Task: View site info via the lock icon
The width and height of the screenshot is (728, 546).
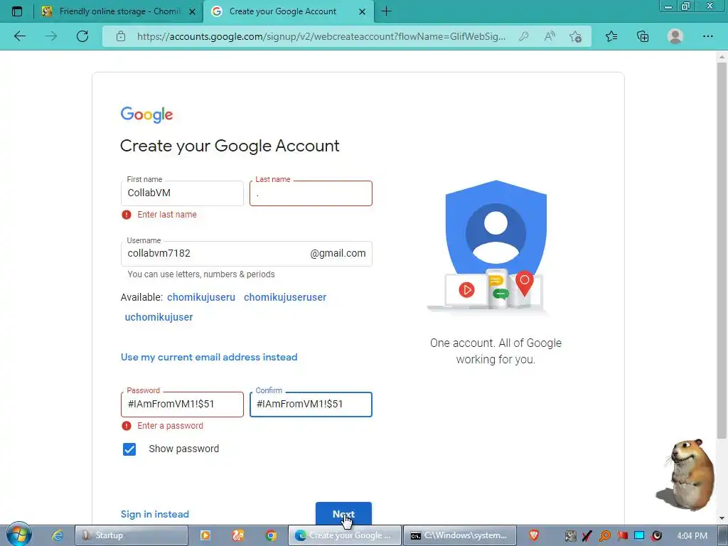Action: 121,36
